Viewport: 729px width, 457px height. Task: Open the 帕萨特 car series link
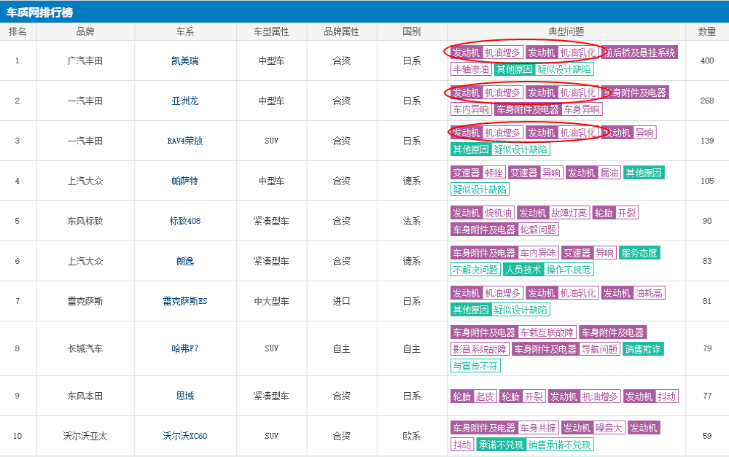coord(184,181)
